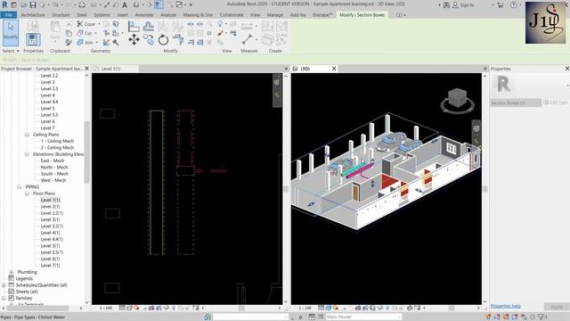Click the Measure tool in ribbon
This screenshot has width=570, height=321.
click(248, 39)
